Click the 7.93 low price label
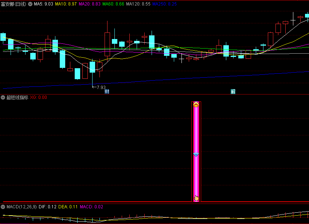The width and height of the screenshot is (309, 224). 101,87
